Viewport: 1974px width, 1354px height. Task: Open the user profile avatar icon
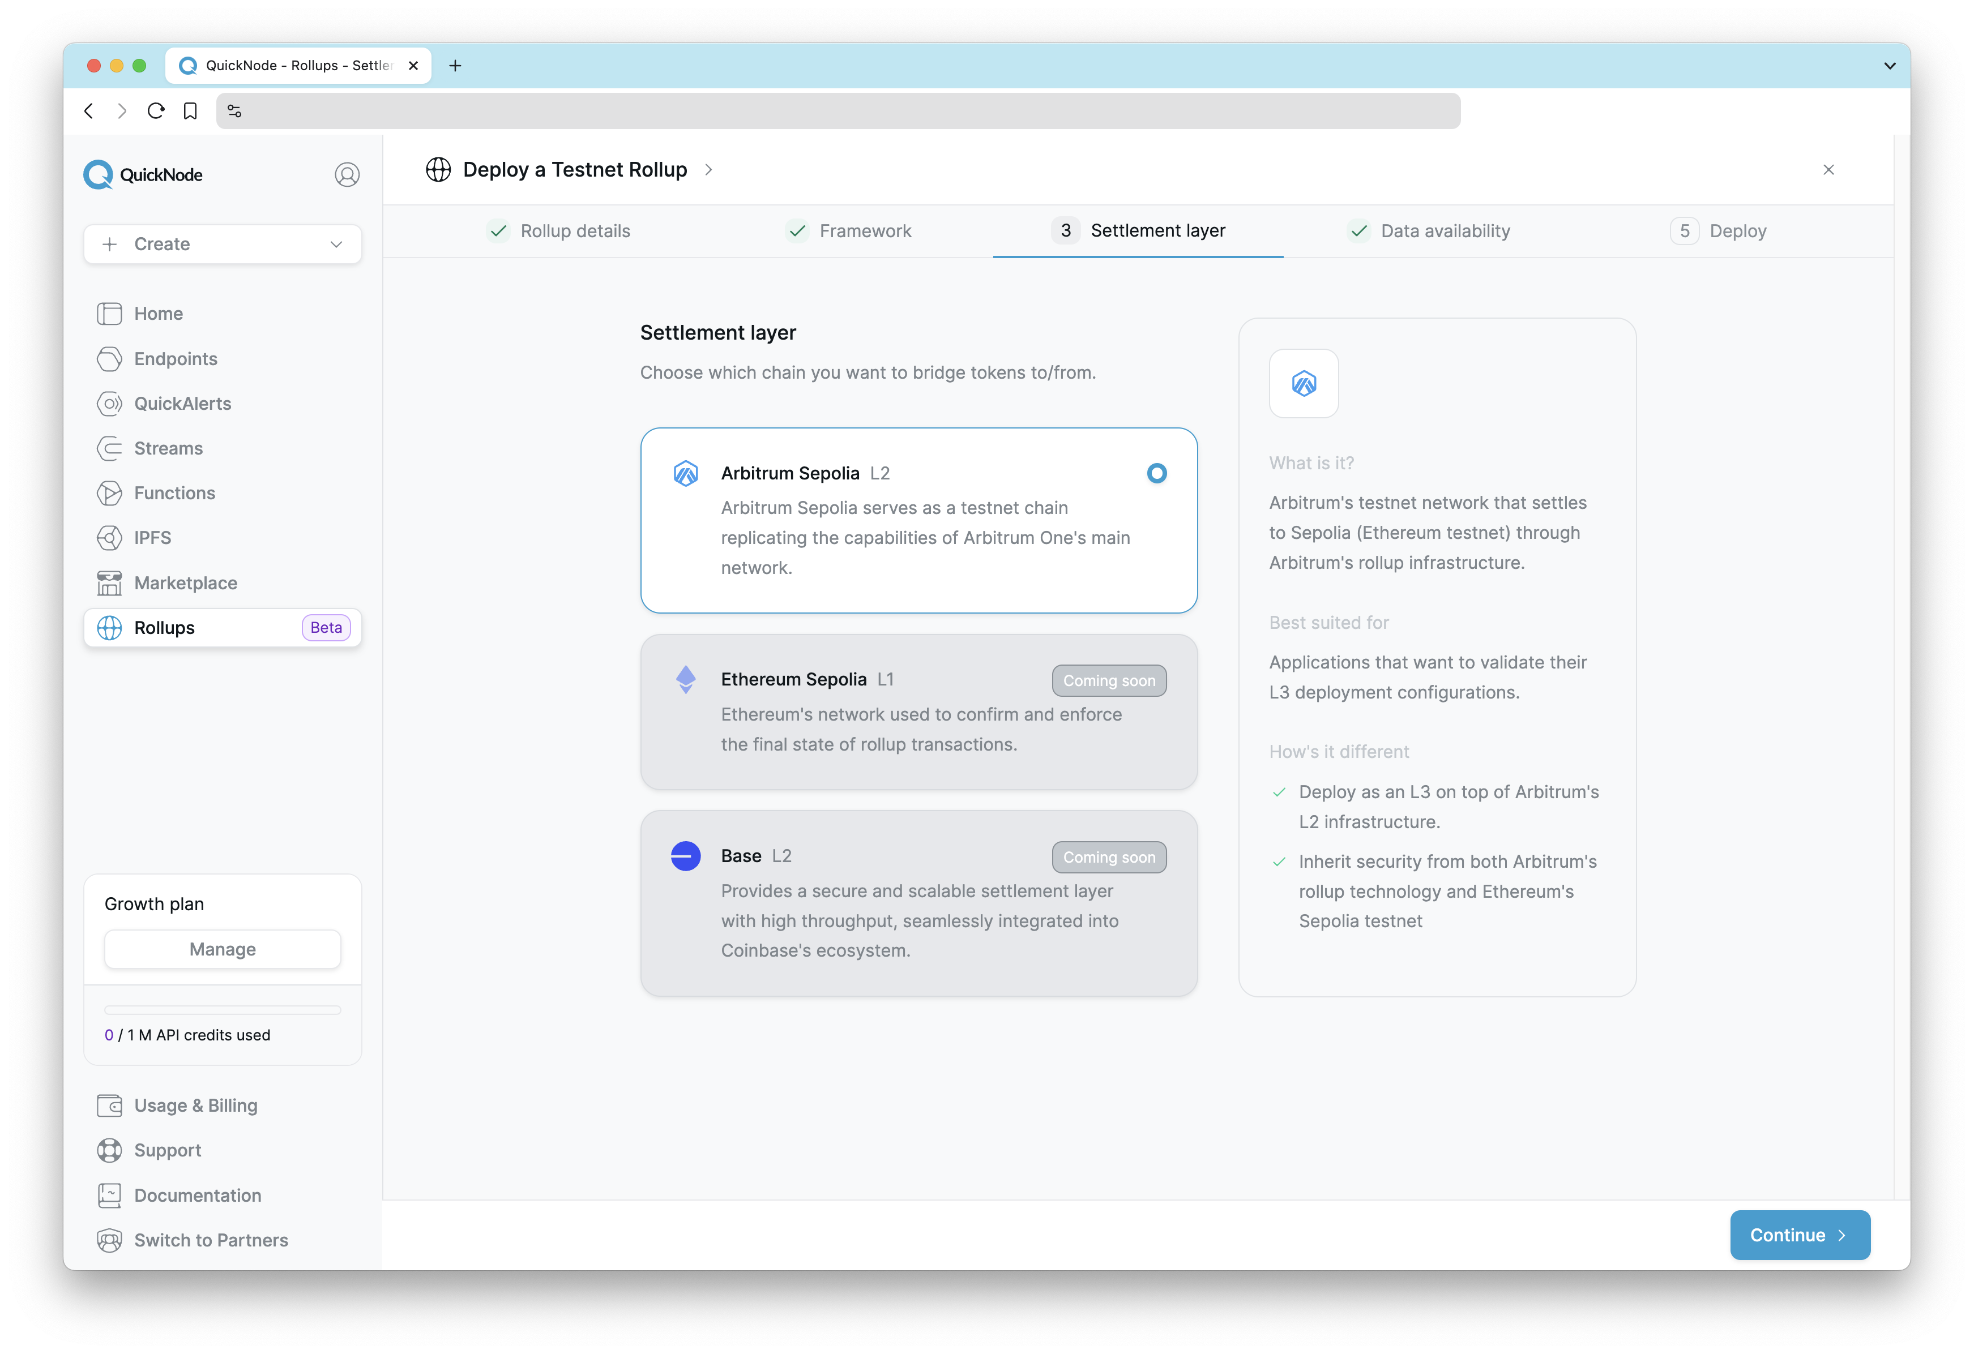(x=347, y=175)
